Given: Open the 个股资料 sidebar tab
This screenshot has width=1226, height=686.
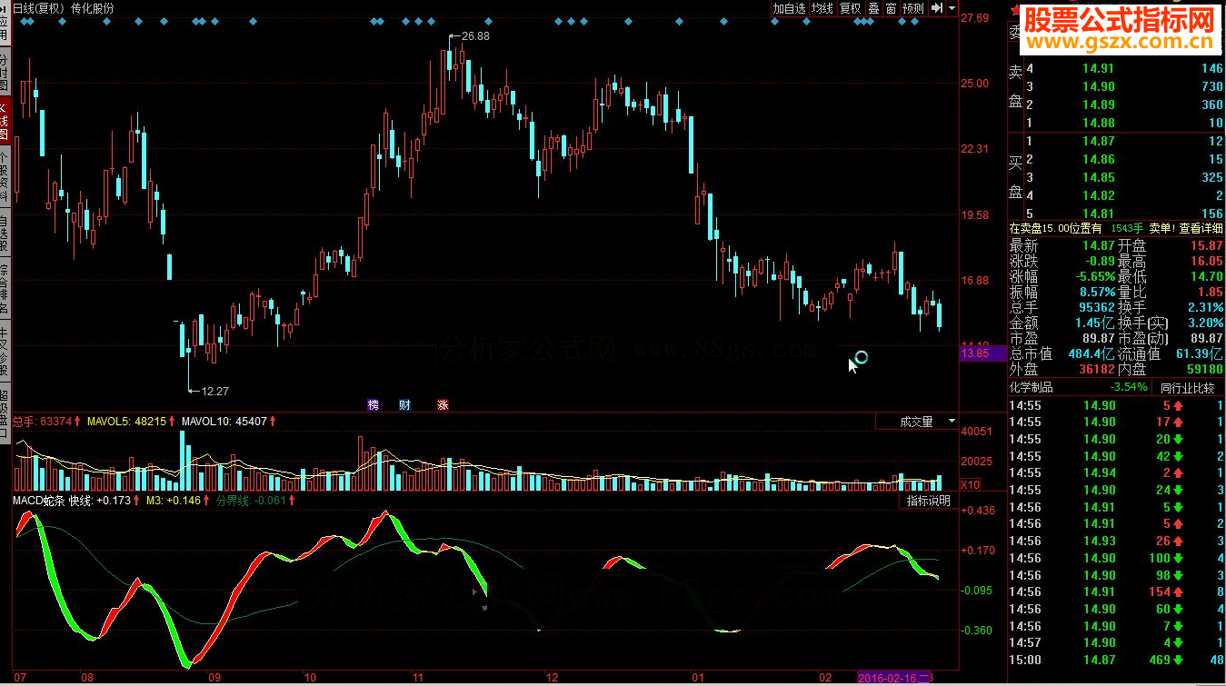Looking at the screenshot, I should (x=4, y=176).
